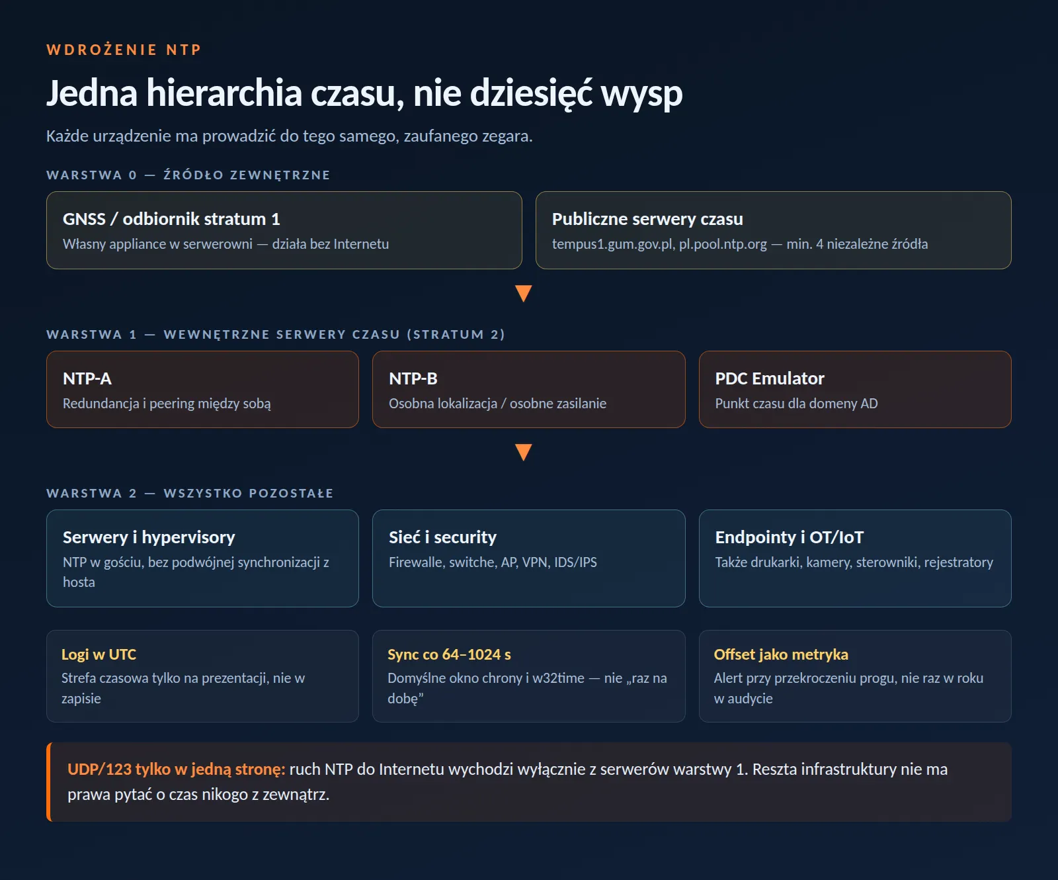
Task: Open the 'GNSS / odbiornik stratum 1' card
Action: (284, 230)
